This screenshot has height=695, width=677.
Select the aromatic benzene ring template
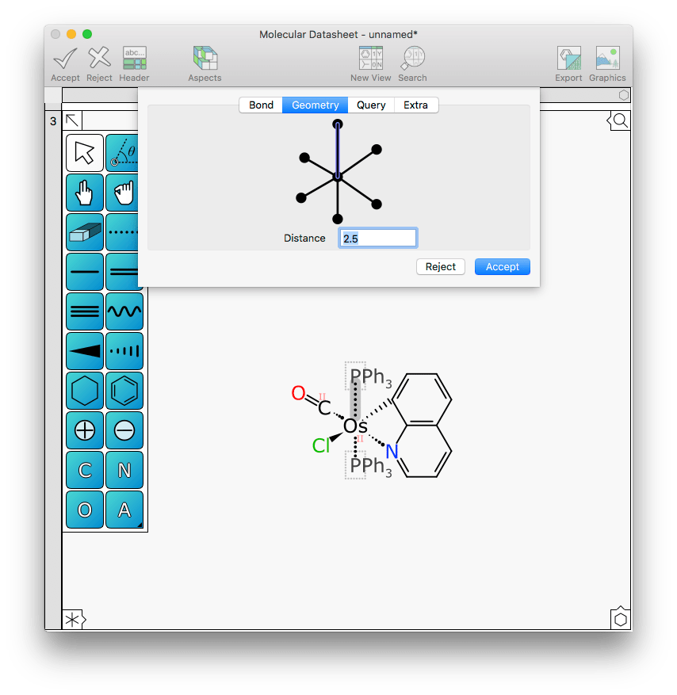pyautogui.click(x=124, y=391)
